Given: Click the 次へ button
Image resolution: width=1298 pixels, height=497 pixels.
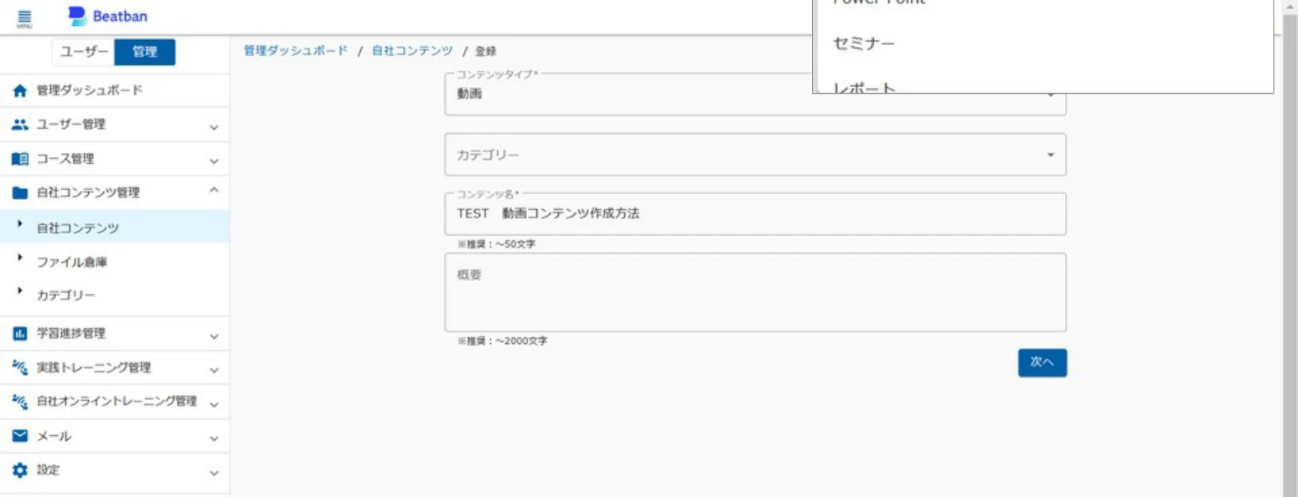Looking at the screenshot, I should tap(1042, 362).
